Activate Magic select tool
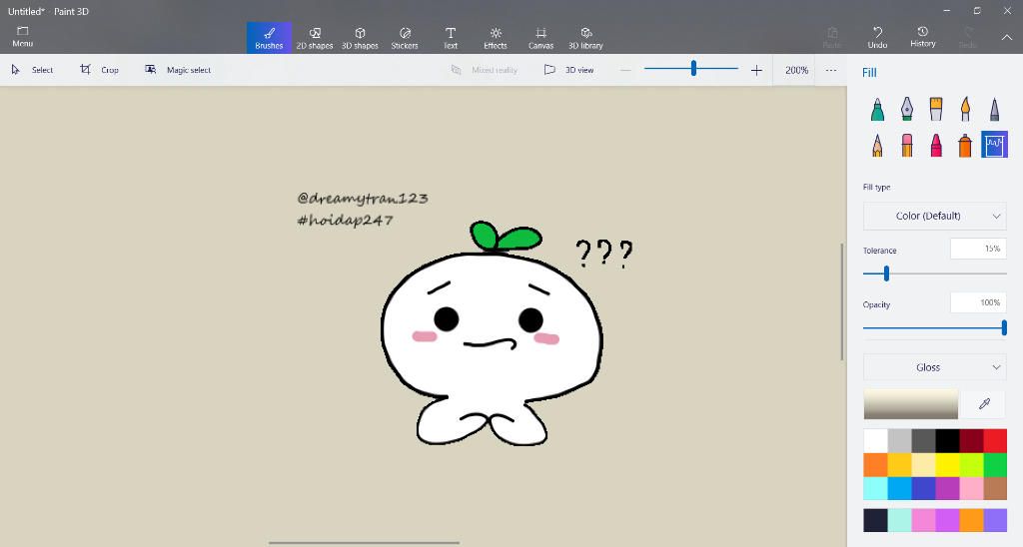 (178, 70)
